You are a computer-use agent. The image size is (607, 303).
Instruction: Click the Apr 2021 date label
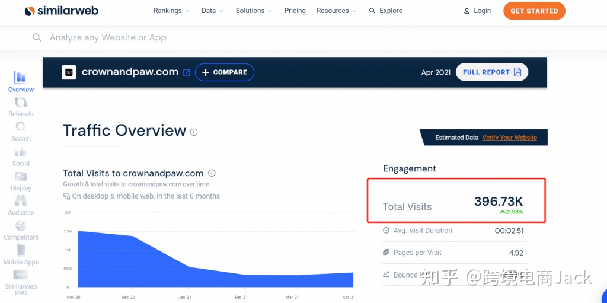436,72
